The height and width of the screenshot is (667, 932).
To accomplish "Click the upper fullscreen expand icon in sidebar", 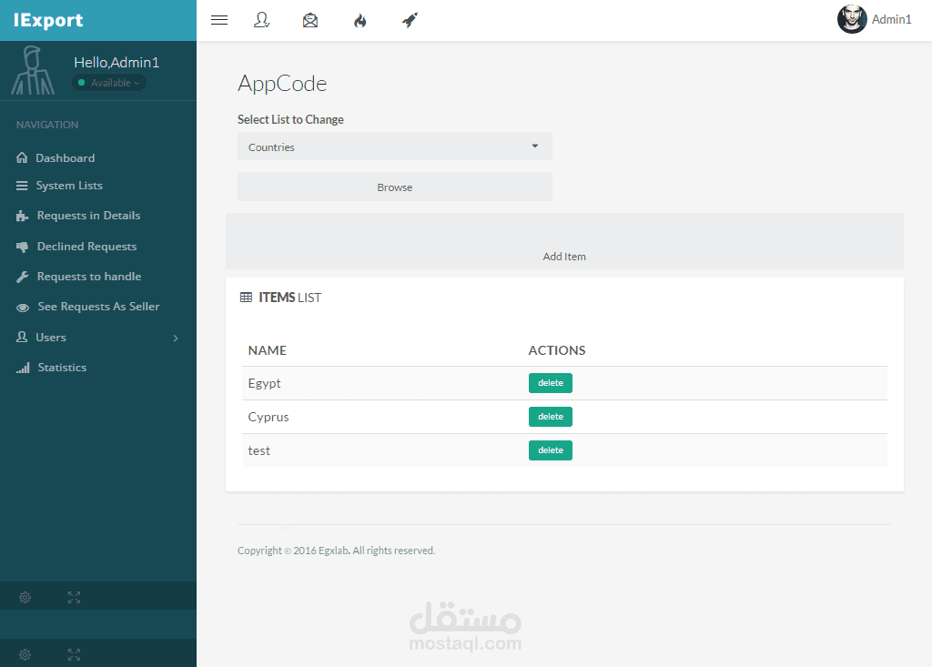I will click(x=74, y=598).
